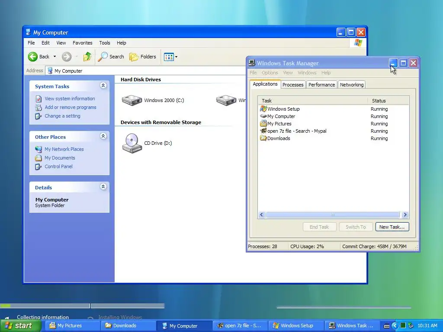Click the End Task button
This screenshot has height=332, width=443.
pyautogui.click(x=319, y=227)
